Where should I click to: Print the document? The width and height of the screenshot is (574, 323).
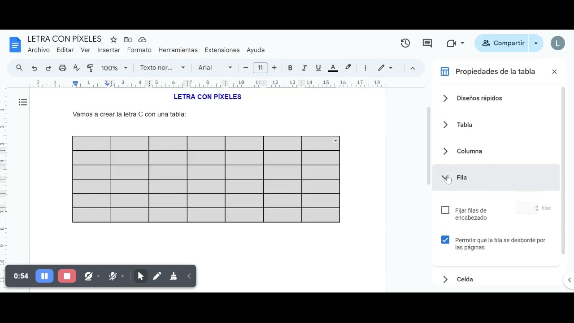pos(62,68)
